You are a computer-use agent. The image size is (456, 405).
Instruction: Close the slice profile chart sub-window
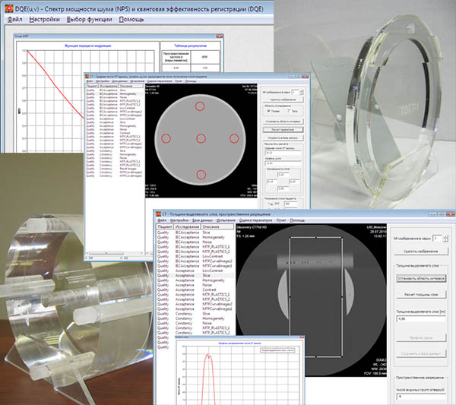tap(301, 337)
